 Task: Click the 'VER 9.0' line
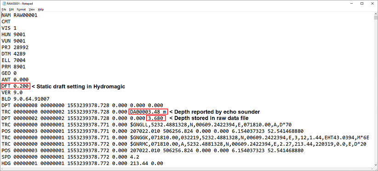[x=12, y=92]
